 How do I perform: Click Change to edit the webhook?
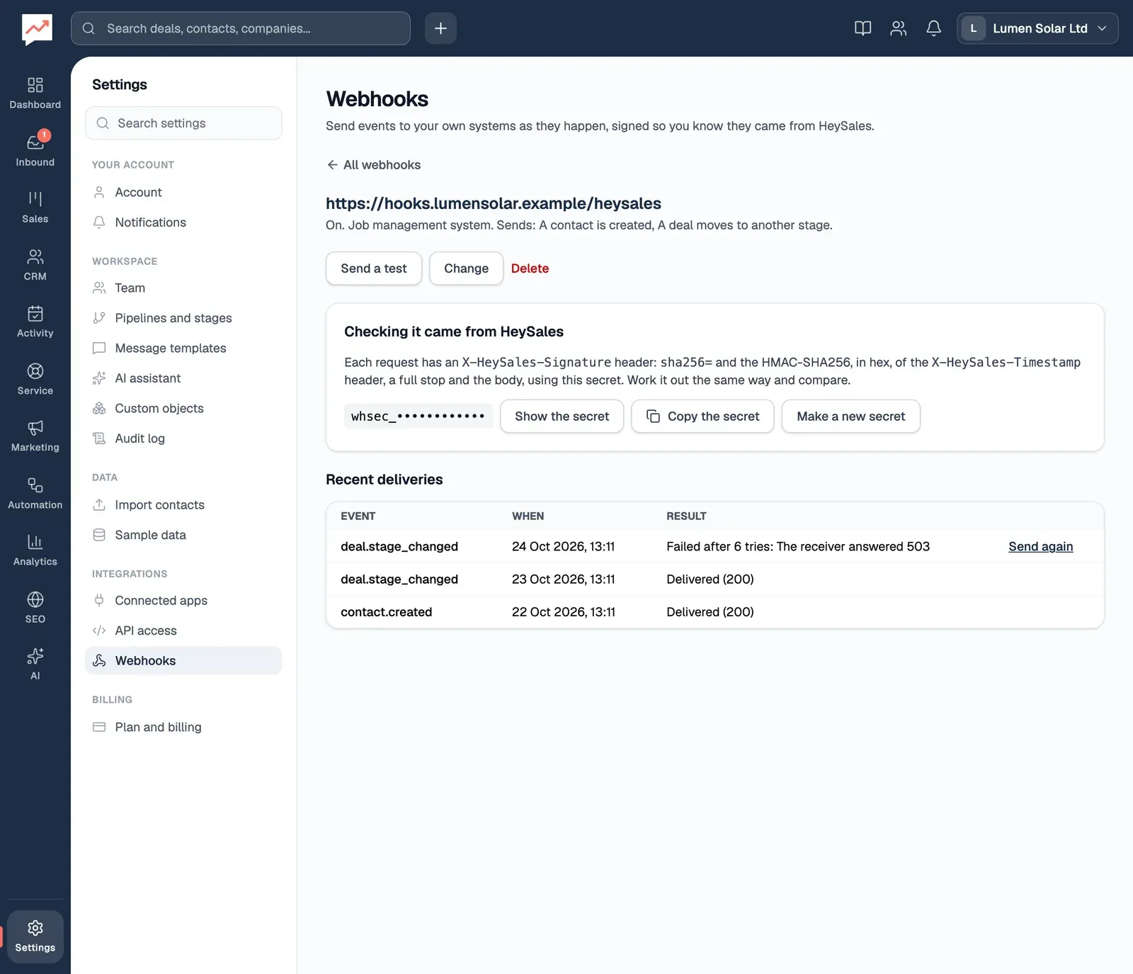pyautogui.click(x=466, y=268)
